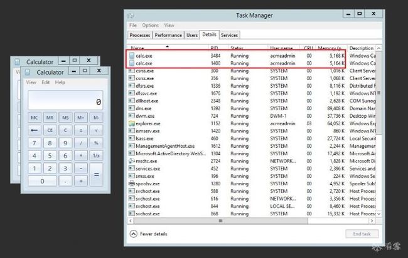408x258 pixels.
Task: Collapse Task Manager with Fewer details
Action: (x=148, y=234)
